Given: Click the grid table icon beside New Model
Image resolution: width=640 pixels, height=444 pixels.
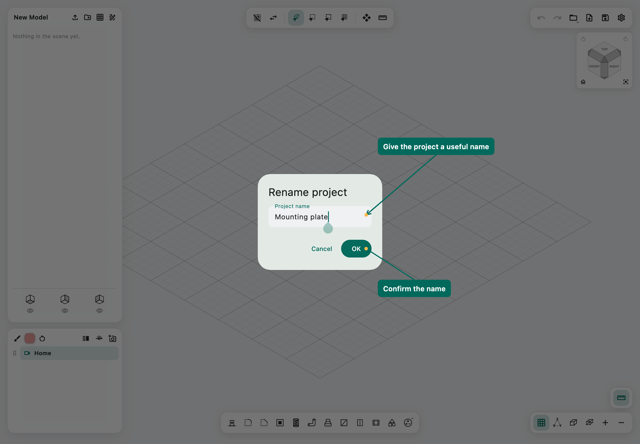Looking at the screenshot, I should click(100, 17).
